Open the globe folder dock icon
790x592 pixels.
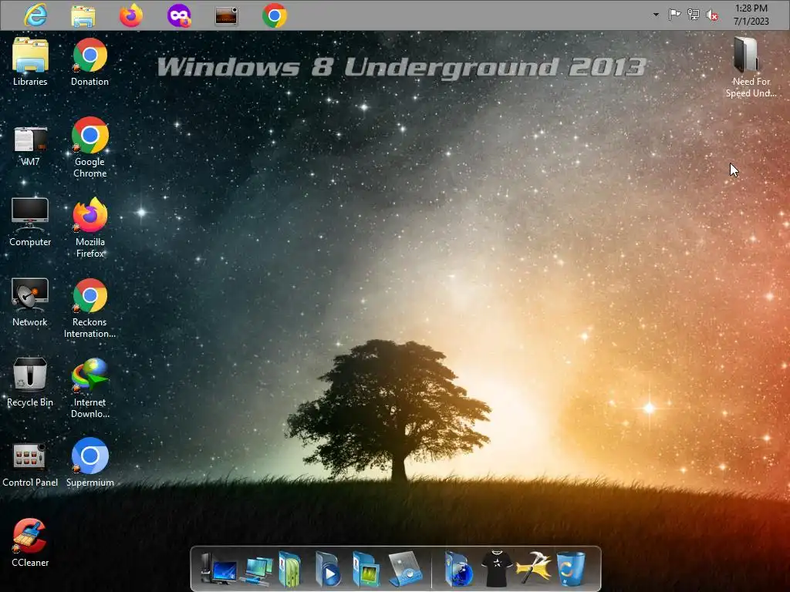point(458,569)
